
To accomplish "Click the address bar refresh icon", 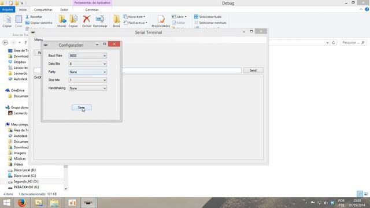I will point(334,43).
